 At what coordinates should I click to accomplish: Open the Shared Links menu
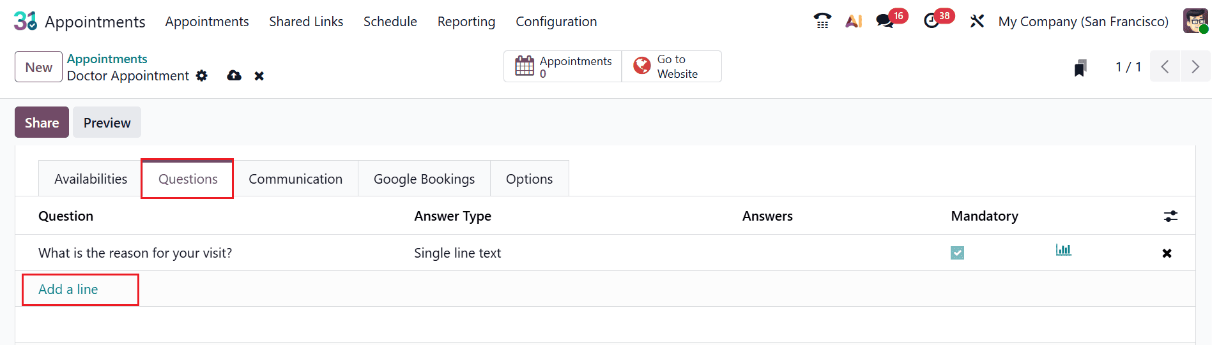tap(306, 22)
